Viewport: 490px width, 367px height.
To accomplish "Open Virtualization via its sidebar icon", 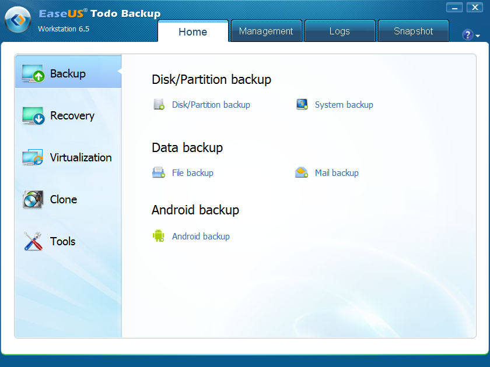I will point(33,157).
